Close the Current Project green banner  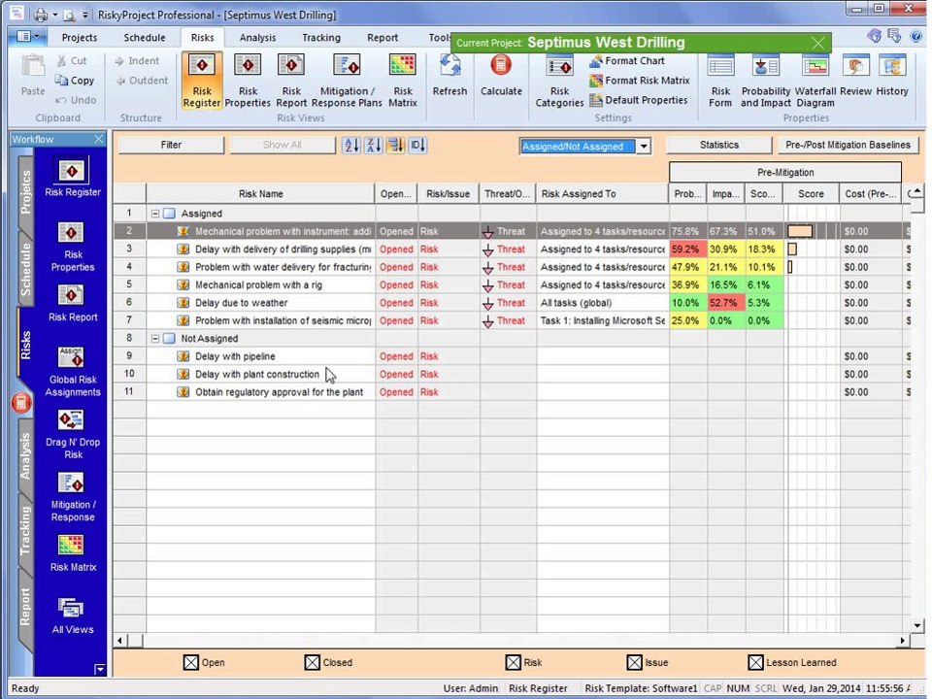click(x=817, y=43)
